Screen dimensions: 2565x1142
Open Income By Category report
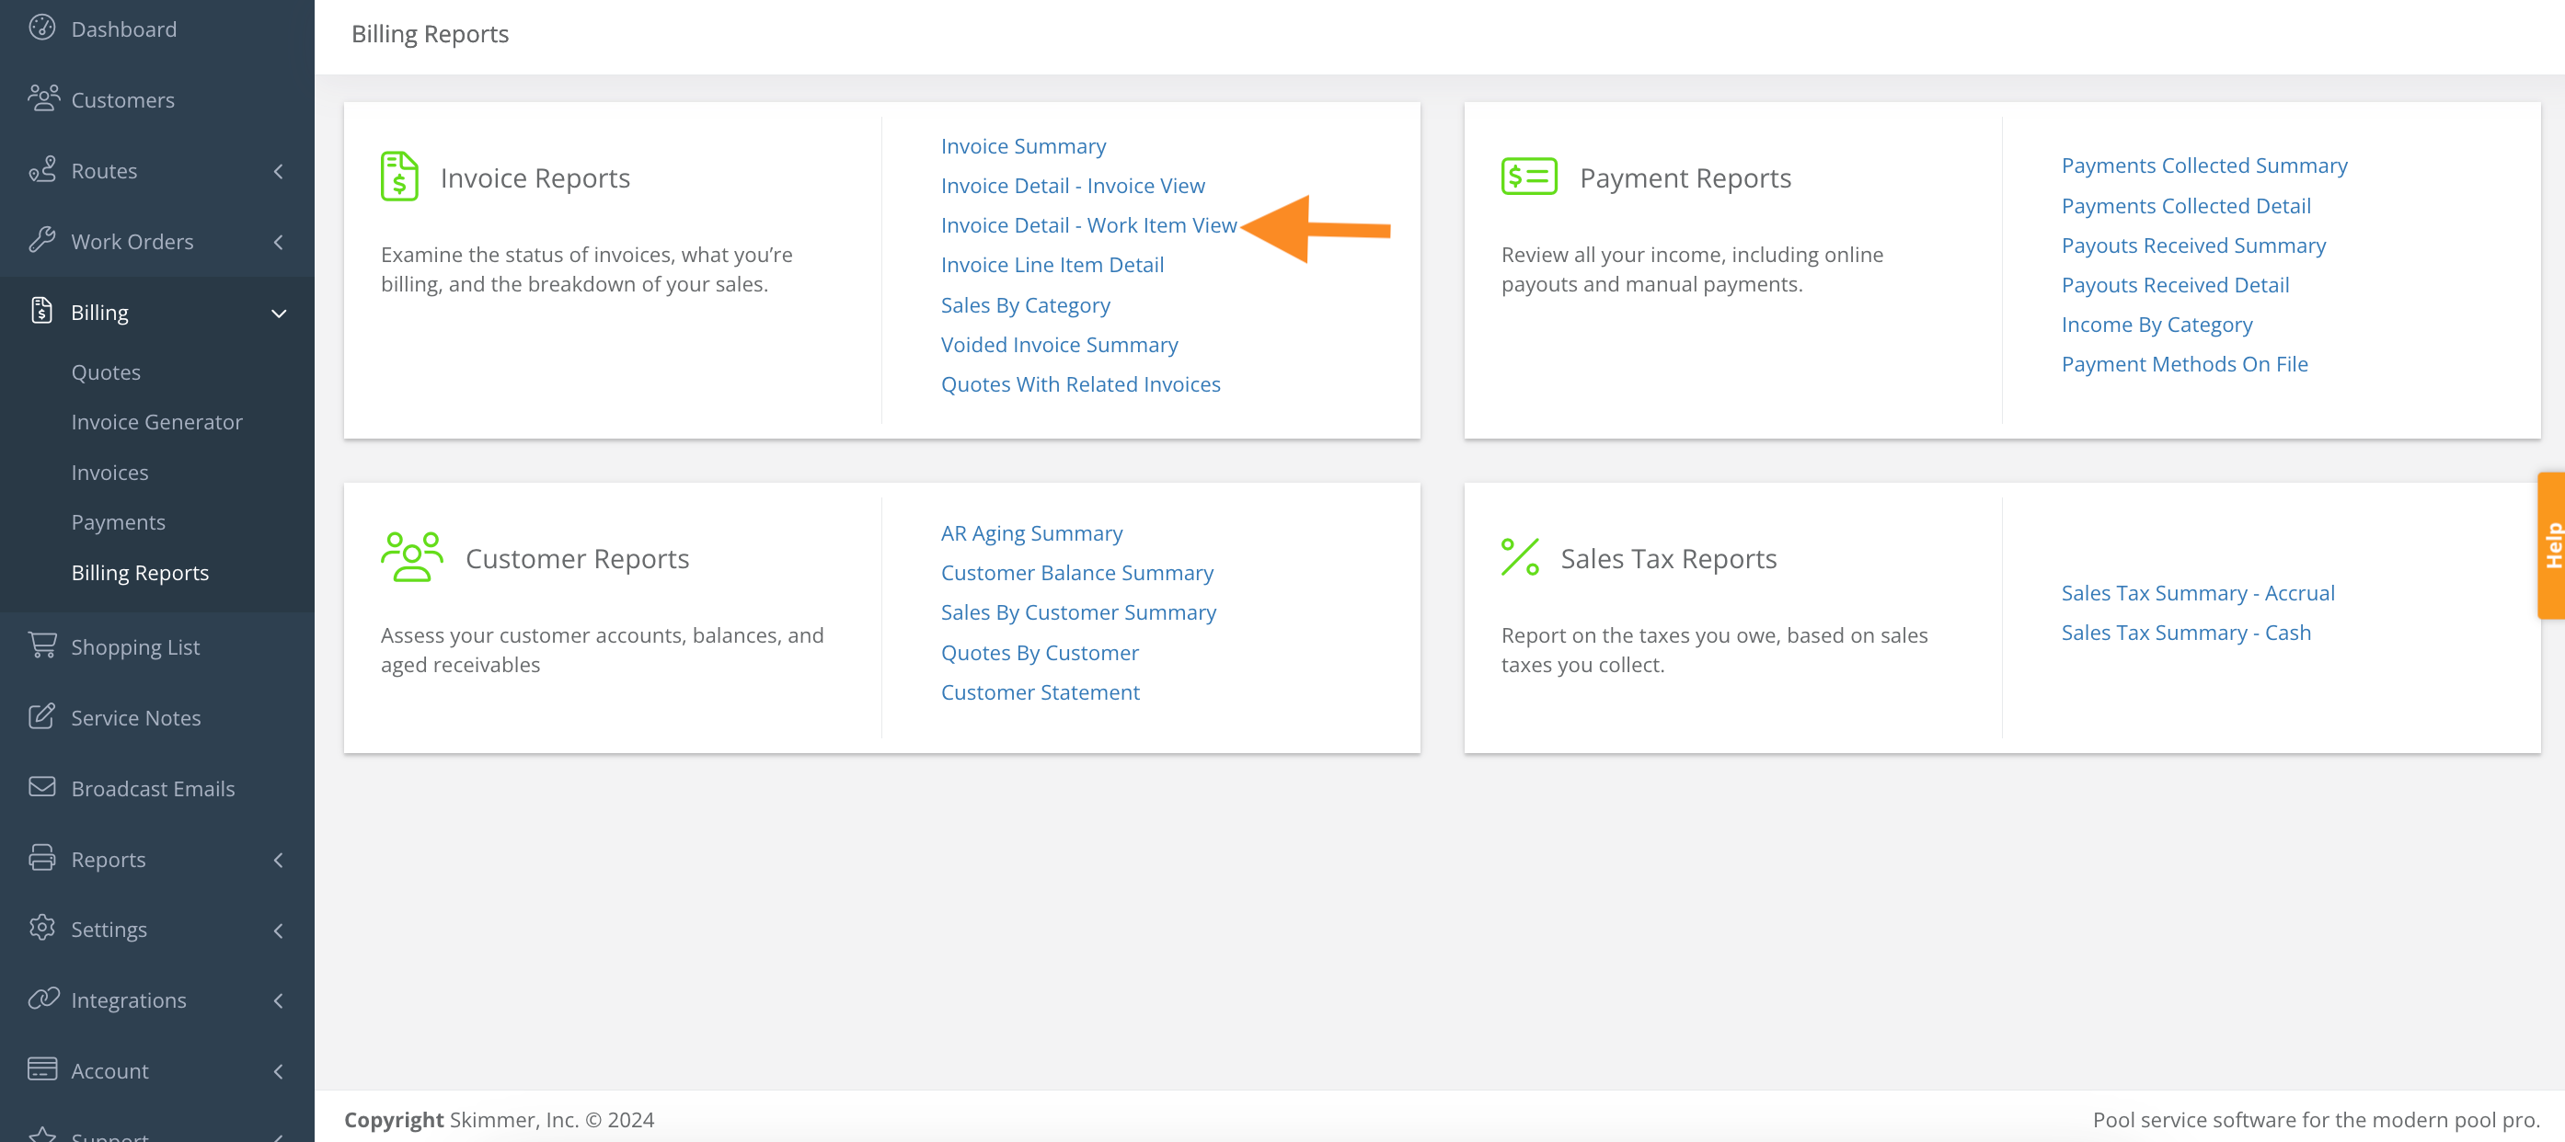click(2156, 325)
